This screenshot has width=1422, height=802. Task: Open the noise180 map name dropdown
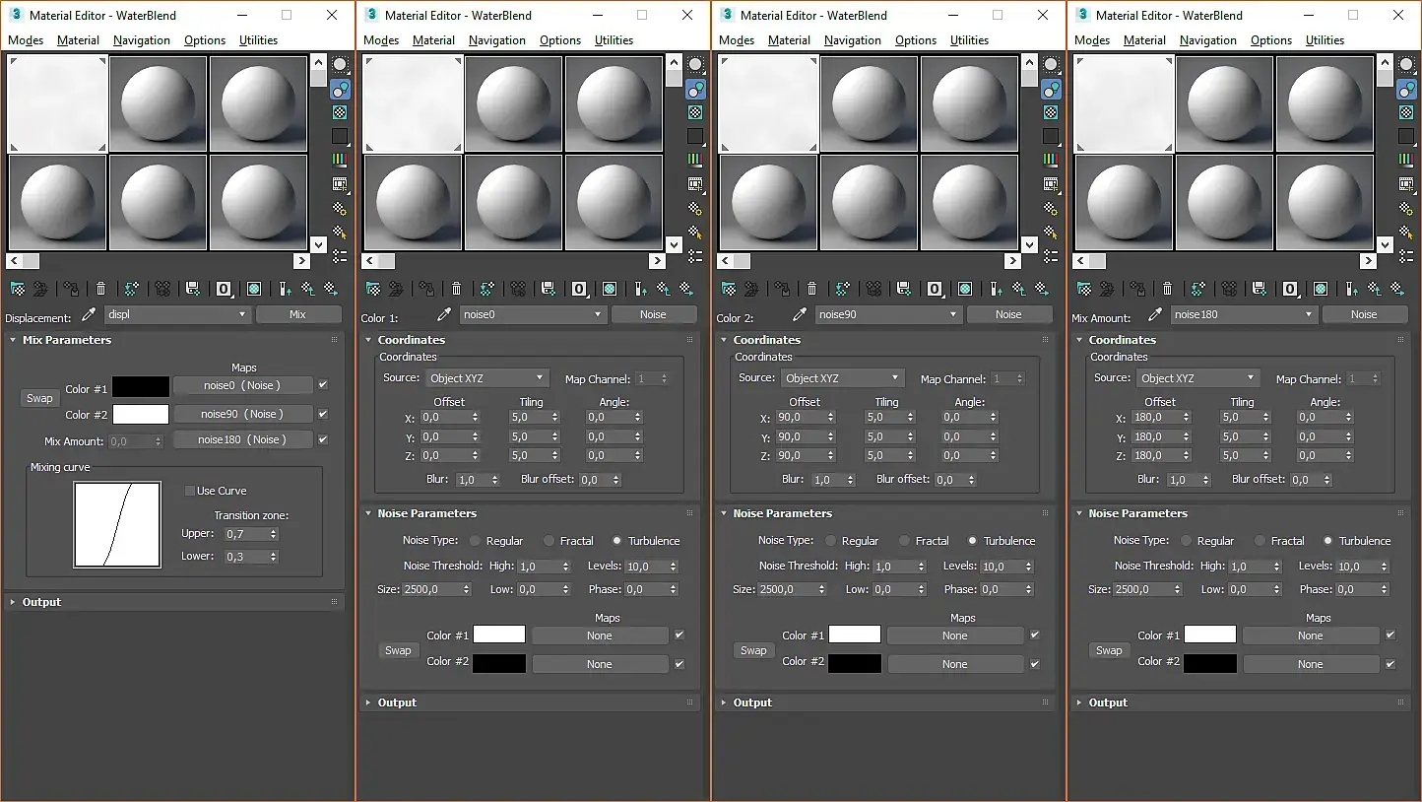tap(1243, 314)
